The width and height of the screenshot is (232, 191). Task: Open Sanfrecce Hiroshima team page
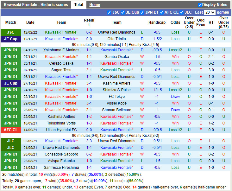click(61, 168)
